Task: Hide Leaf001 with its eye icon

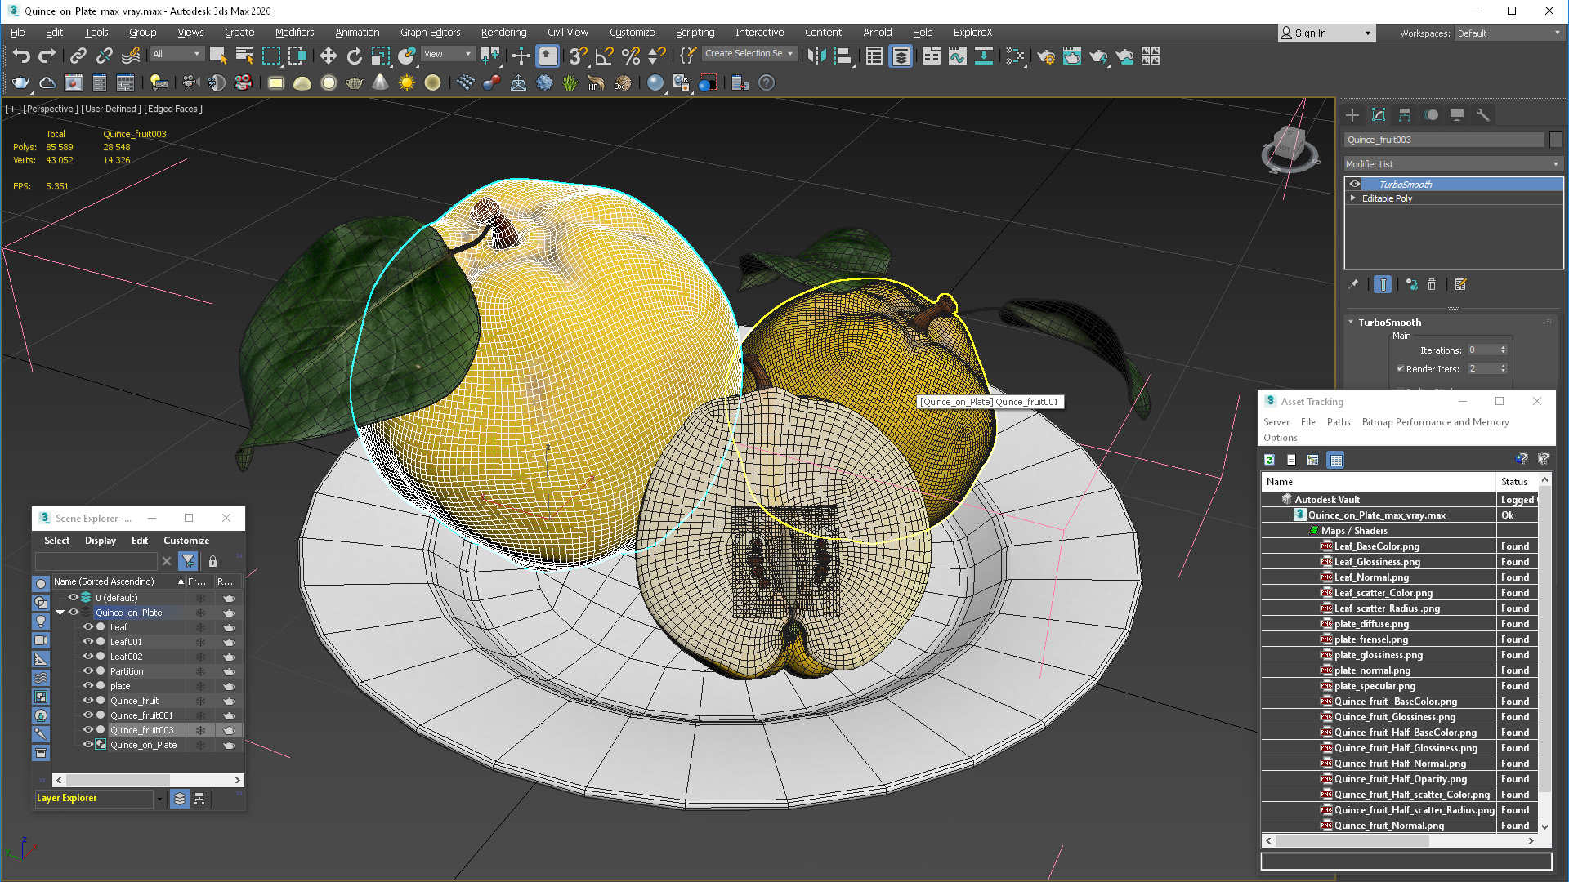Action: [87, 642]
